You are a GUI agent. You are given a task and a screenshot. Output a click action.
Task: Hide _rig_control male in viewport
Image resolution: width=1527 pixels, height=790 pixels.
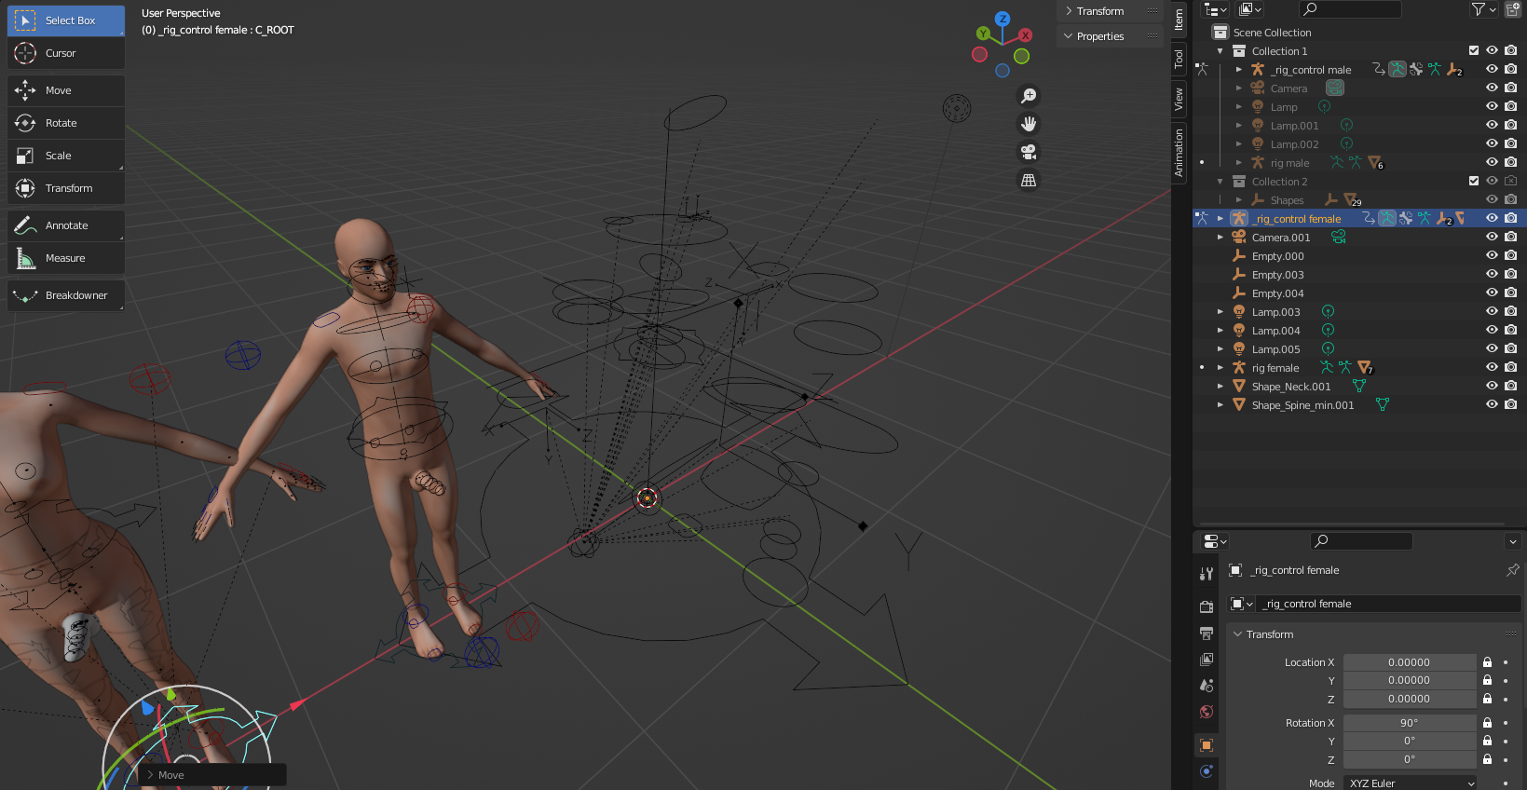(x=1492, y=69)
